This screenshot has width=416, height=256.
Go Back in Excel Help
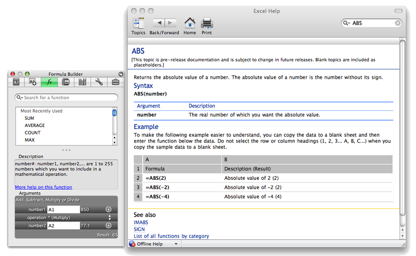pos(159,23)
